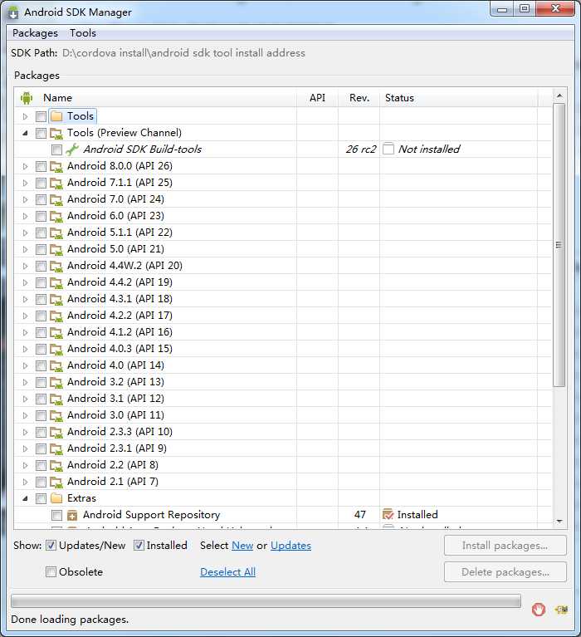Click the Android 4.1.2 (API 16) folder icon
This screenshot has width=581, height=637.
[56, 333]
